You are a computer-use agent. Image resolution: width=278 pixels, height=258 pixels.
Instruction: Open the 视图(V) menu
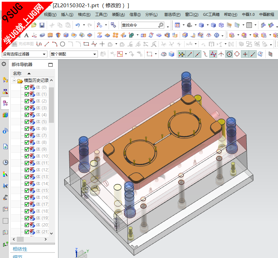pyautogui.click(x=50, y=14)
